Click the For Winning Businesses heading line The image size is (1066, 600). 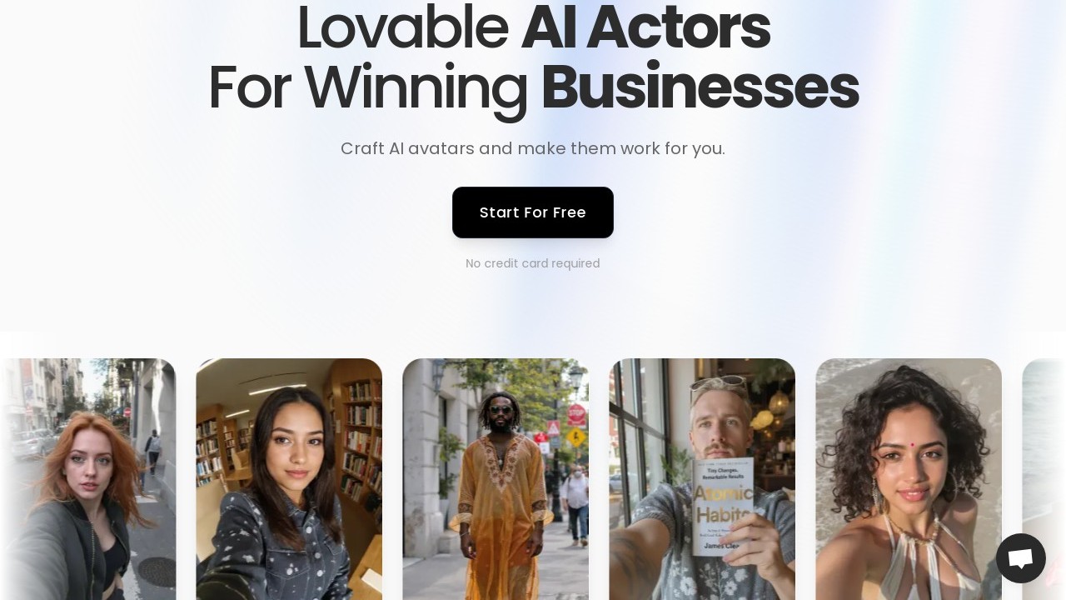click(533, 87)
